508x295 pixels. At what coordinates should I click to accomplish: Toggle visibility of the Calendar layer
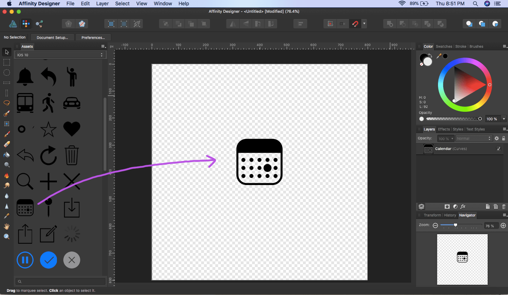click(x=498, y=149)
